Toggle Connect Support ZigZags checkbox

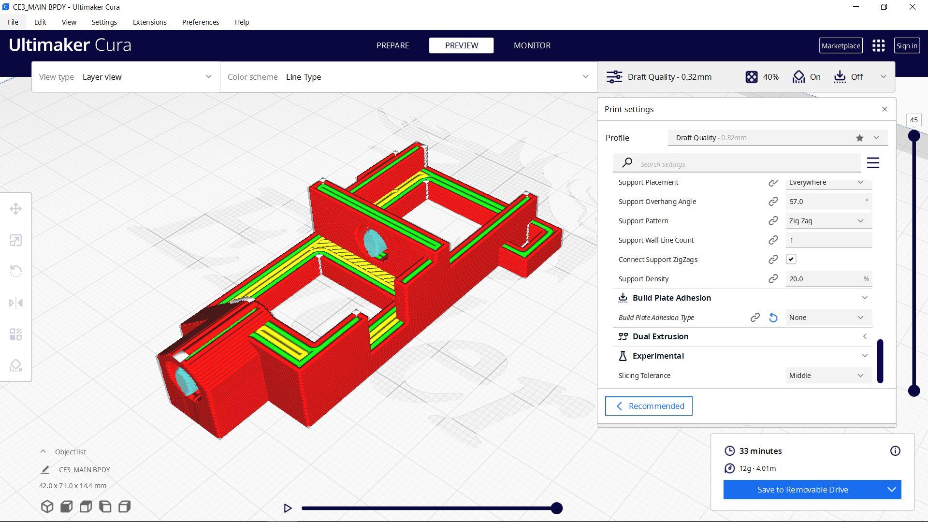(791, 260)
